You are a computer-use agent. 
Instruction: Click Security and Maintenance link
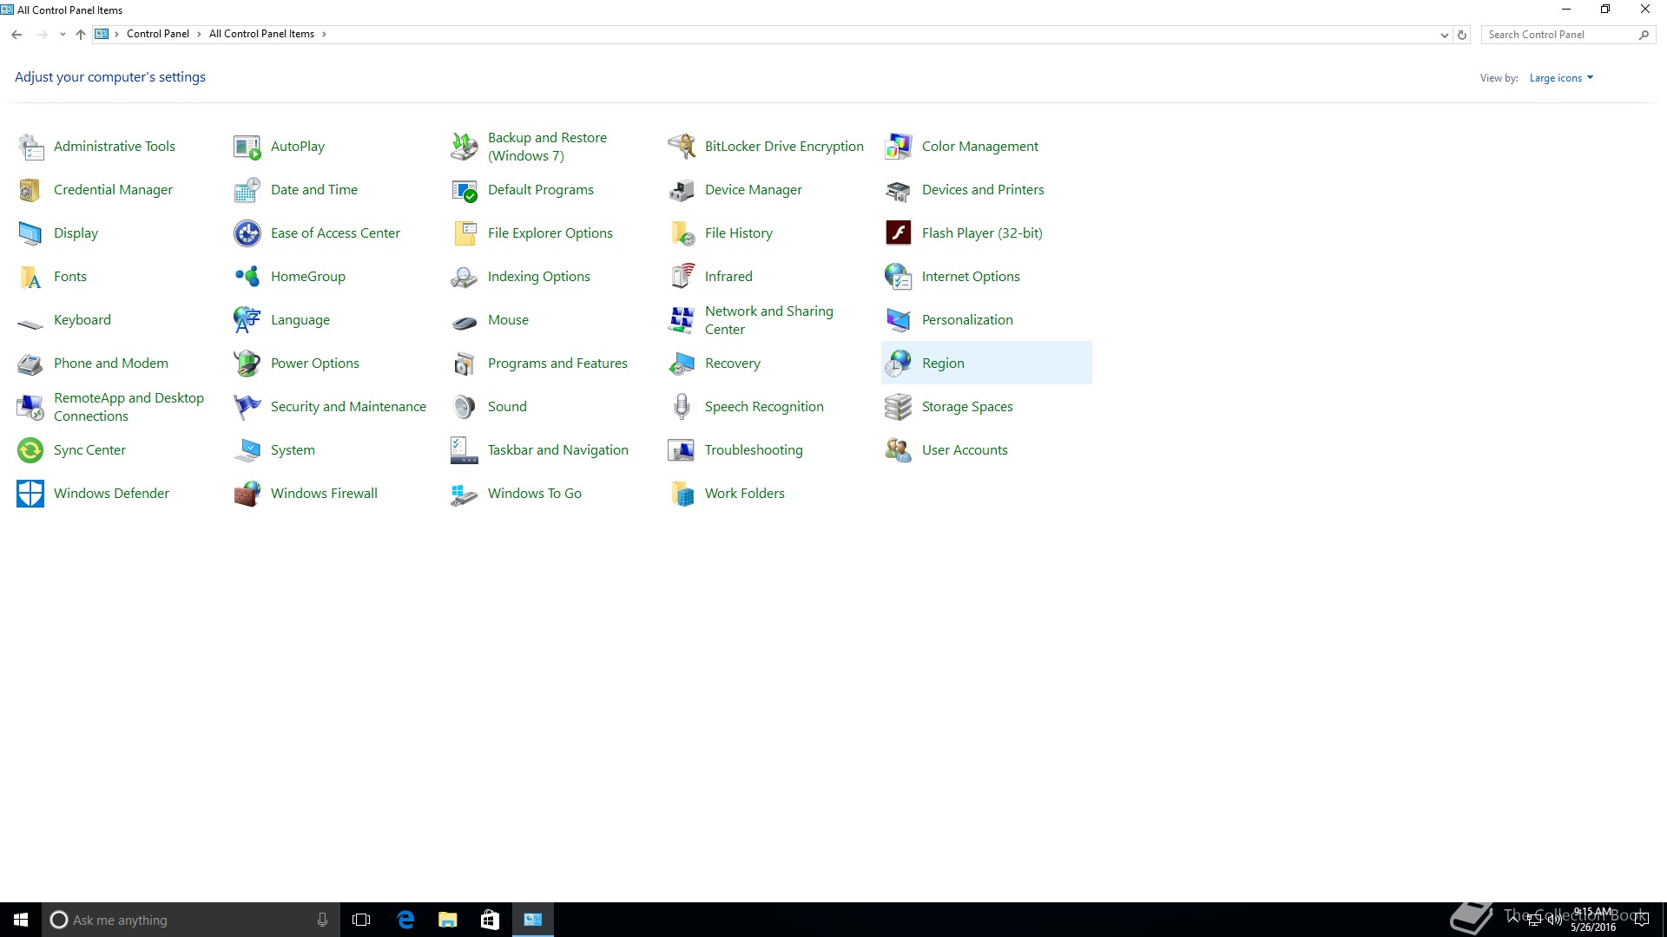pyautogui.click(x=348, y=407)
